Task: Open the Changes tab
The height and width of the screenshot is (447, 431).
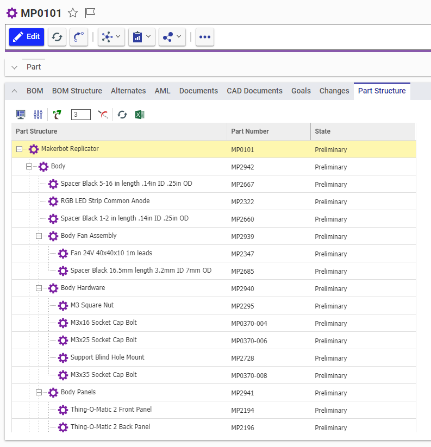Action: point(334,91)
